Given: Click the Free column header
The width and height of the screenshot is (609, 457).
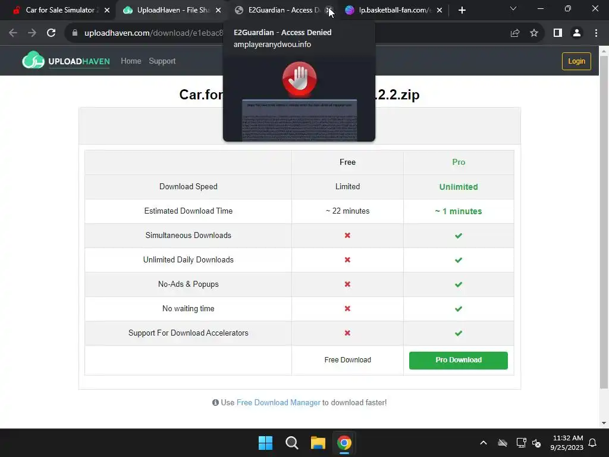Looking at the screenshot, I should pyautogui.click(x=347, y=162).
